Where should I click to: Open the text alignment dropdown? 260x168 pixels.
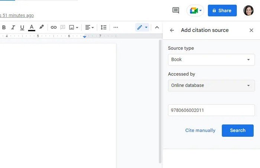coord(89,27)
